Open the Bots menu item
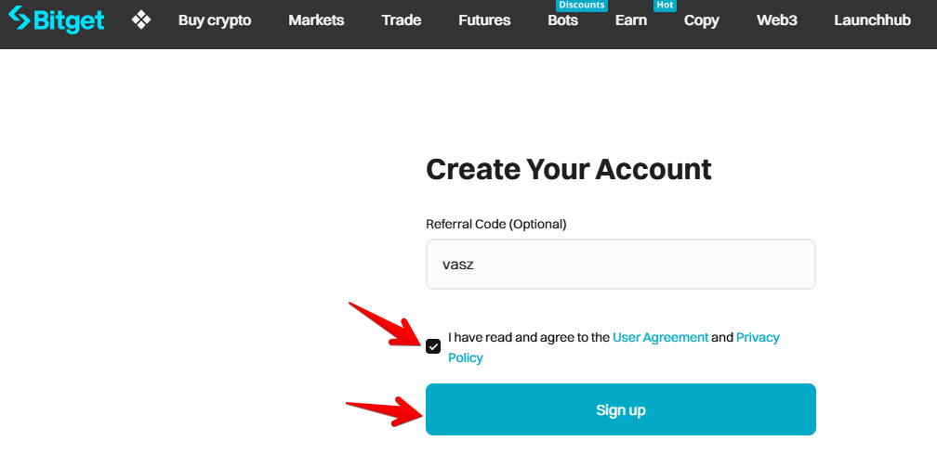The image size is (937, 467). [563, 20]
